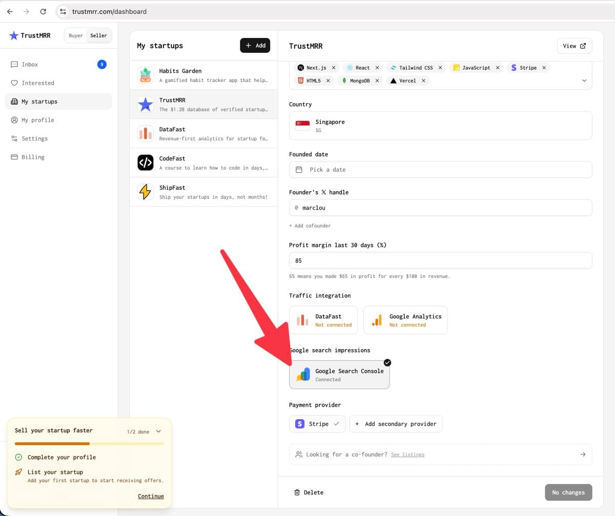Click the arrow in the co-founder banner
615x516 pixels.
[x=583, y=455]
